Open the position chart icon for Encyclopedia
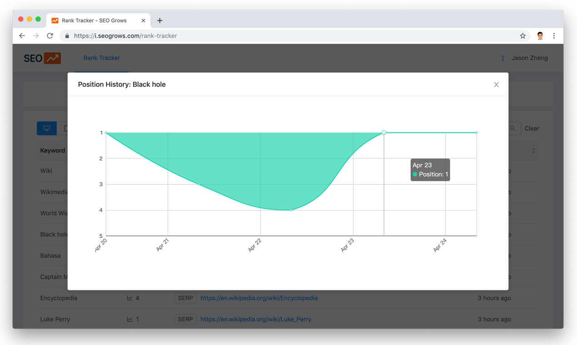The height and width of the screenshot is (345, 577). [130, 298]
